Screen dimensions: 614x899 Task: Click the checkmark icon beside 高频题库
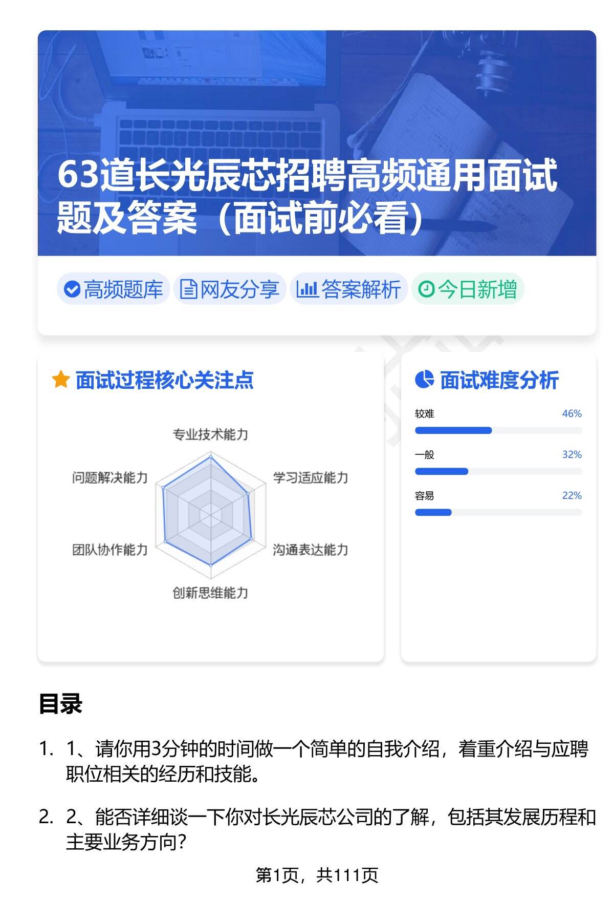click(72, 289)
